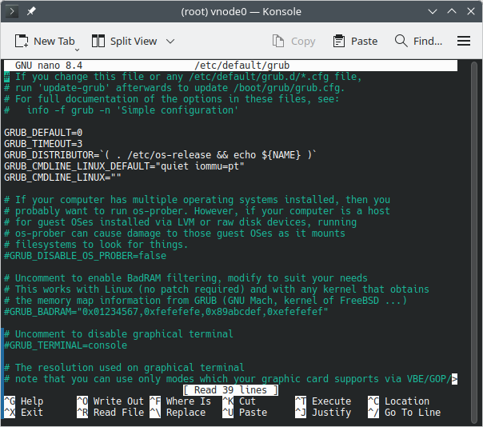Maximize the Konsole window

pos(452,12)
